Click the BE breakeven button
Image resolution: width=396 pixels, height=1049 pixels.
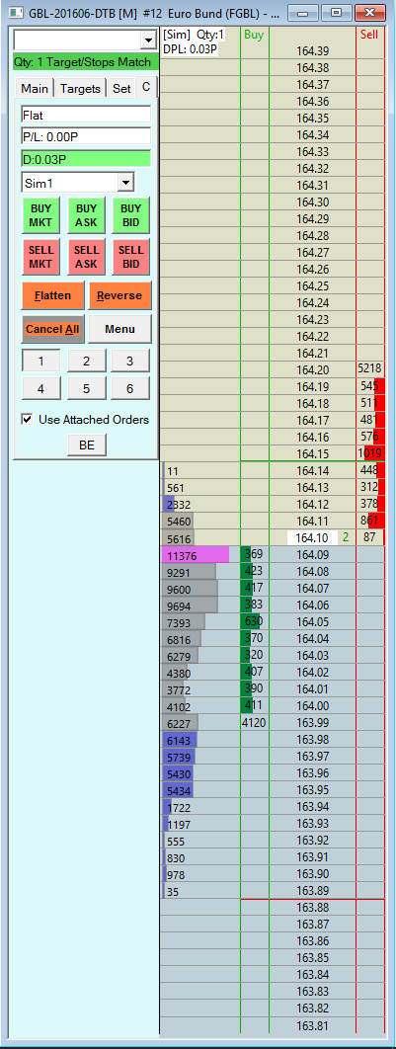(x=87, y=444)
